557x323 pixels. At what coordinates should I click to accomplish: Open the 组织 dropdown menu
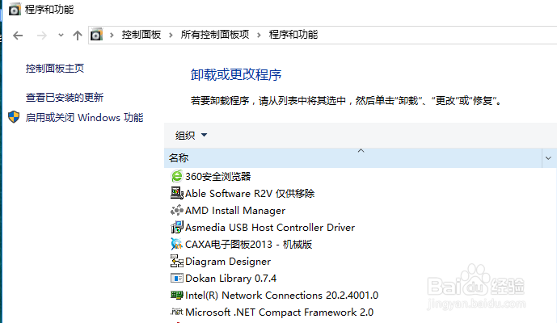pyautogui.click(x=191, y=135)
